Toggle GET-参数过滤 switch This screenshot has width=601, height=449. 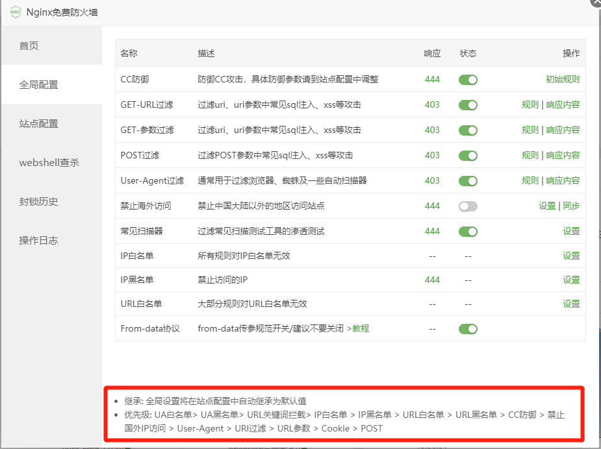coord(468,130)
